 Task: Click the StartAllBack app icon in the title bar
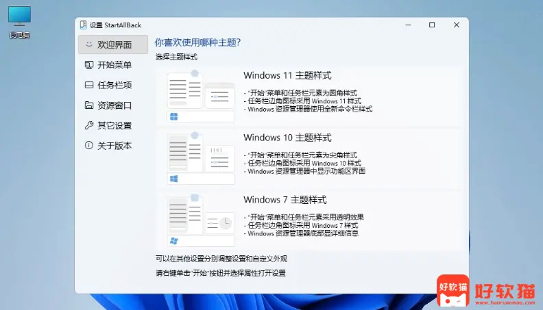[83, 25]
